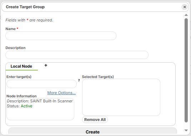This screenshot has width=191, height=136.
Task: Click the Name field label
Action: tap(11, 29)
